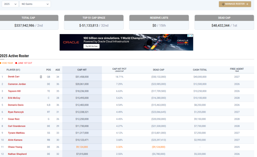Sort by Cash Total column header

[x=200, y=69]
